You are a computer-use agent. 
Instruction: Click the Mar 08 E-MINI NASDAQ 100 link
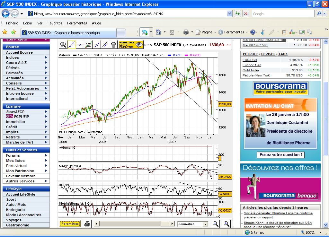(264, 40)
